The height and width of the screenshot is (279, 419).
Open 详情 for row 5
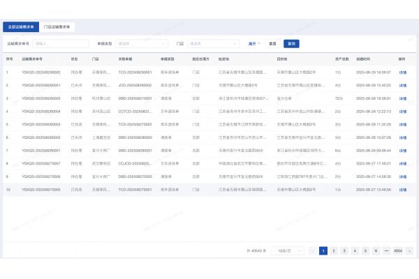(x=402, y=124)
